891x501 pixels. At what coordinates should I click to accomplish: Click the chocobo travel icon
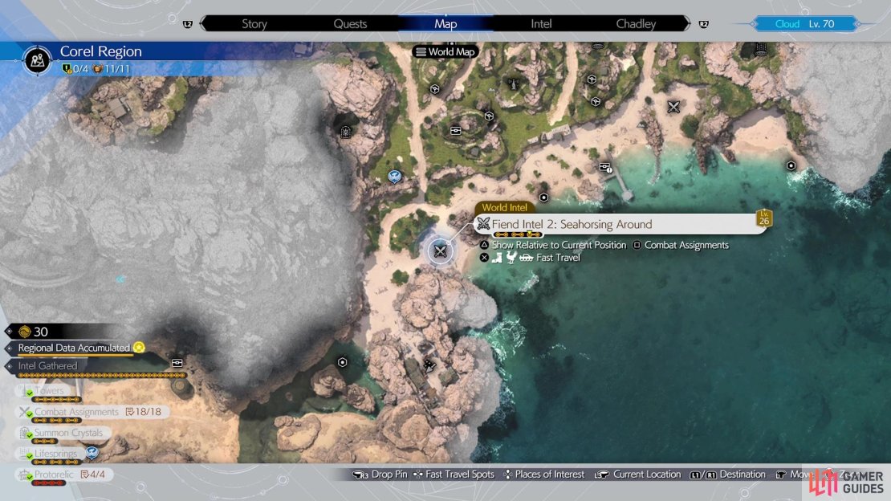tap(511, 258)
